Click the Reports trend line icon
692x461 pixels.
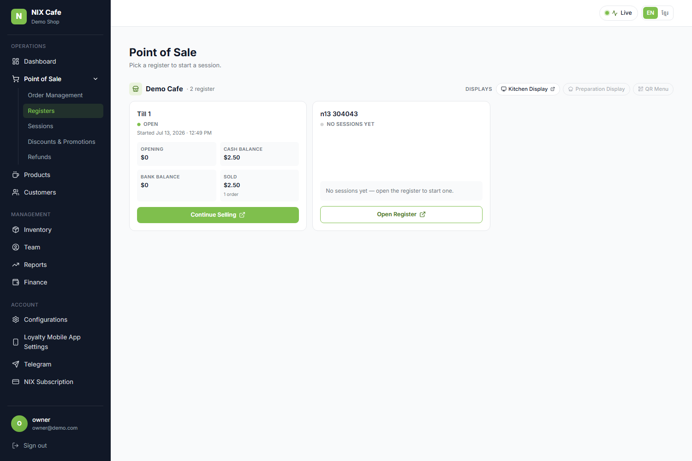[x=16, y=265]
